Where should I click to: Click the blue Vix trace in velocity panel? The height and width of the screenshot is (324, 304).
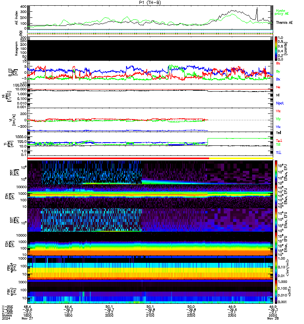(118, 130)
